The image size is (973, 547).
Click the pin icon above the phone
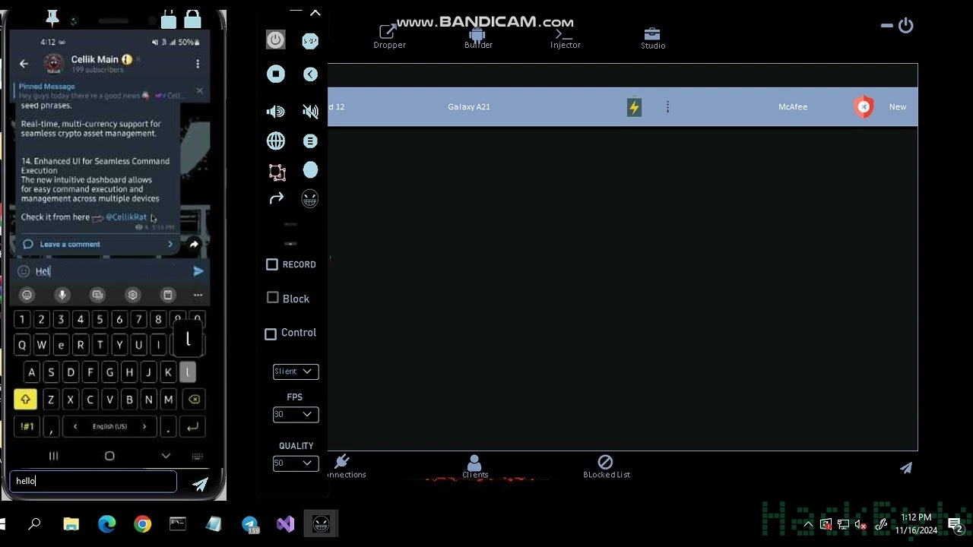coord(52,17)
